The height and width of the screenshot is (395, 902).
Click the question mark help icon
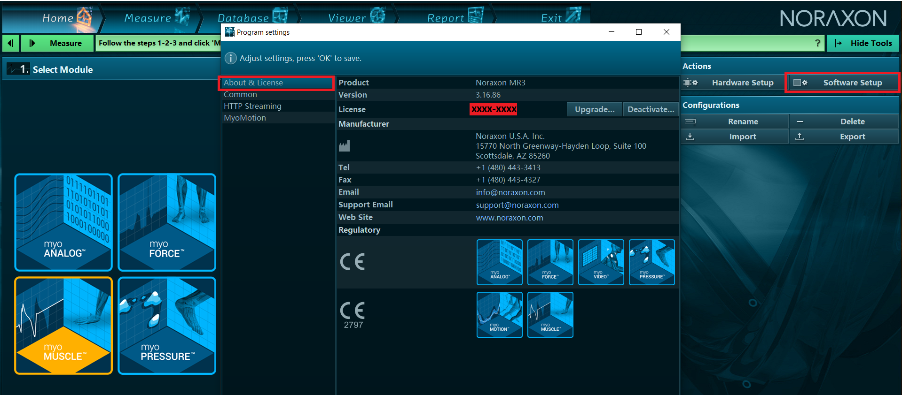tap(817, 43)
